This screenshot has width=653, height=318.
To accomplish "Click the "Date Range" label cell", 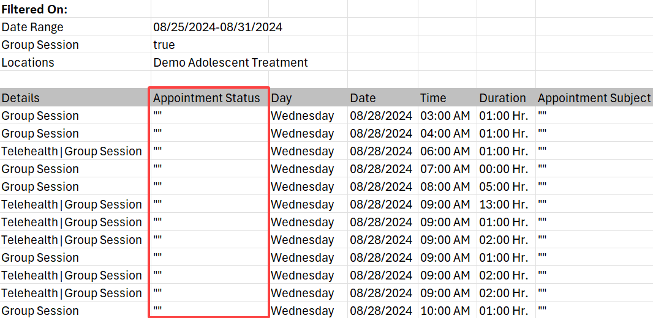I will 32,27.
